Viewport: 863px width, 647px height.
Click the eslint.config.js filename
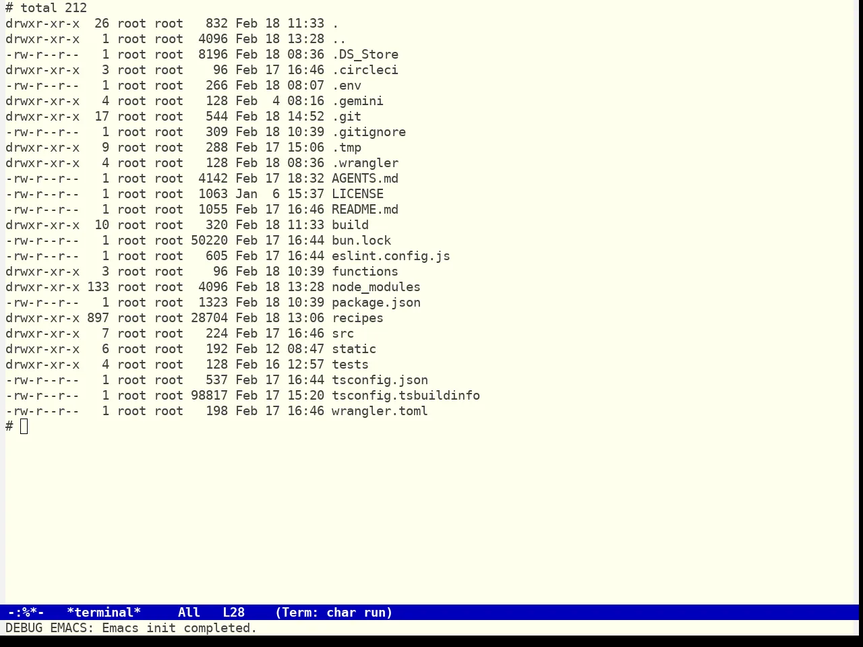pyautogui.click(x=391, y=256)
